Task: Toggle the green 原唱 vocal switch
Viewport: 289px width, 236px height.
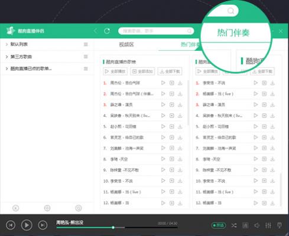Action: 219,225
